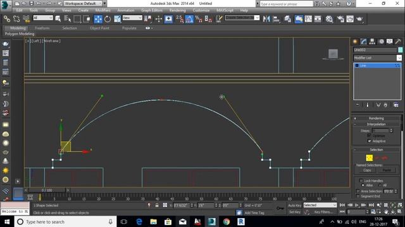405x227 pixels.
Task: Open the selection filter All dropdown
Action: click(x=43, y=18)
